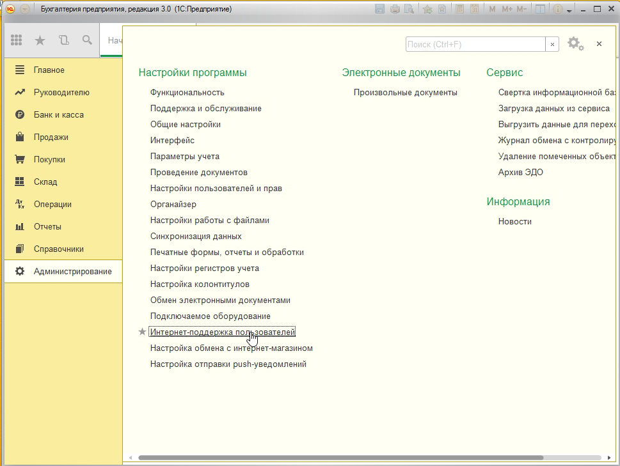The image size is (620, 466).
Task: Open Настройки работы с файлами
Action: [x=210, y=221]
